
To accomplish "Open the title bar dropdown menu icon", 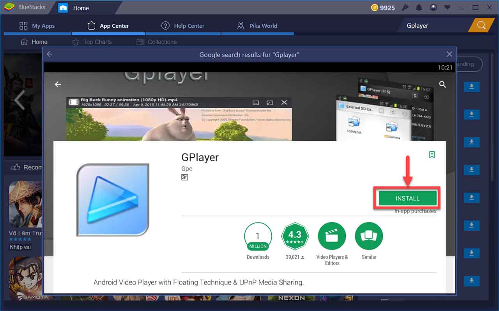I will (448, 7).
